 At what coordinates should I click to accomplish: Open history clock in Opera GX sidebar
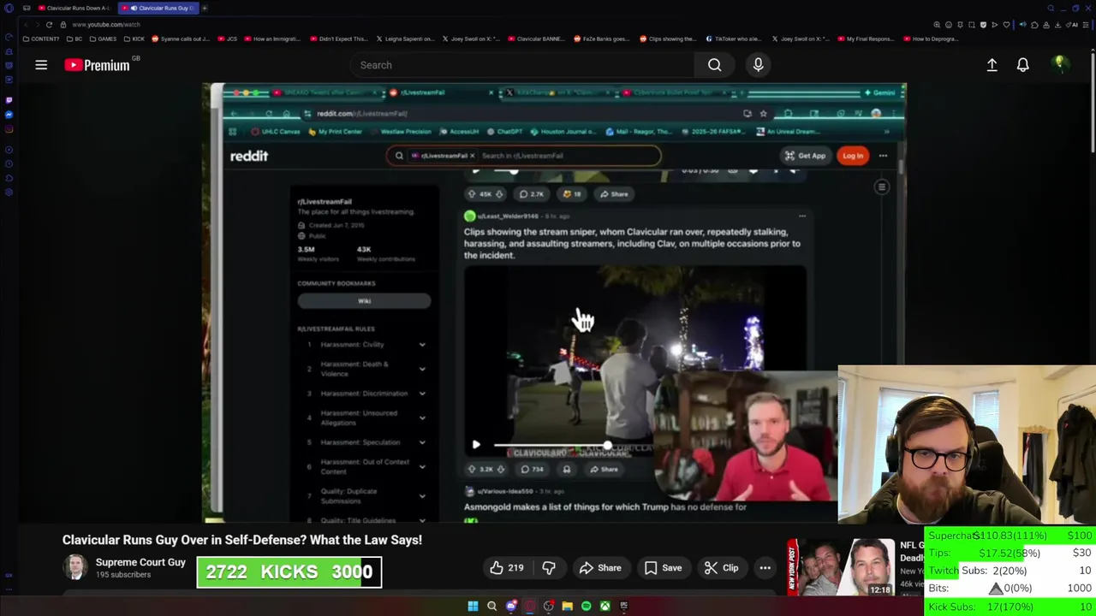9,163
